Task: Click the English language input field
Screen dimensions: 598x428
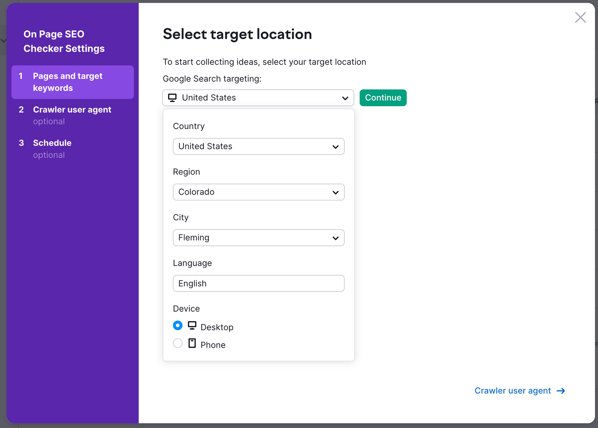Action: click(258, 283)
